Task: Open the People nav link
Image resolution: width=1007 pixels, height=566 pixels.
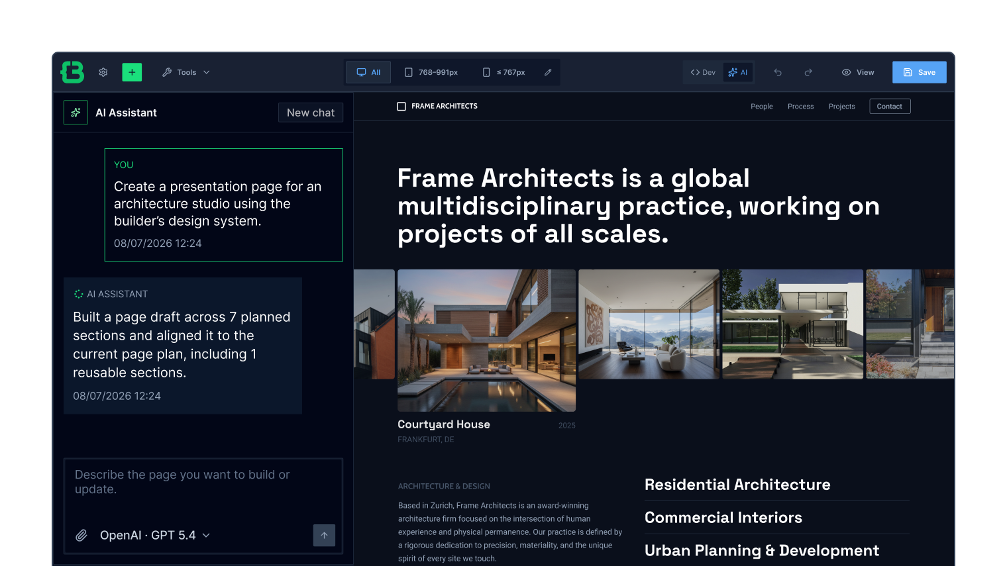Action: point(762,106)
